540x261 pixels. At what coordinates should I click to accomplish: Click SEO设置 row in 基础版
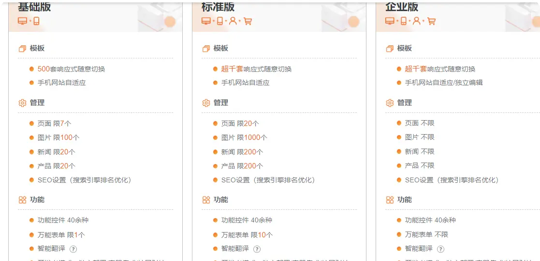click(85, 180)
